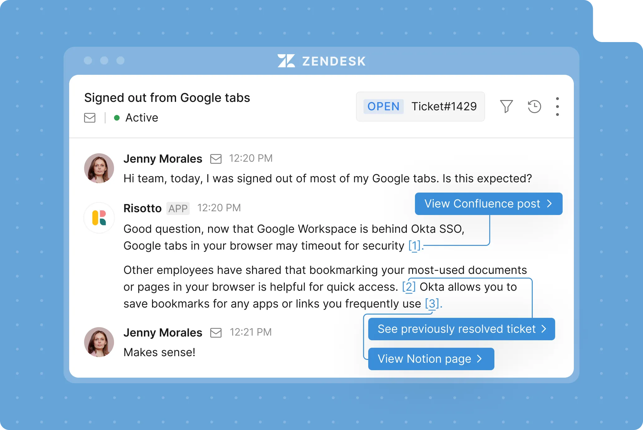
Task: Click the Jenny Morales name on first message
Action: tap(163, 159)
